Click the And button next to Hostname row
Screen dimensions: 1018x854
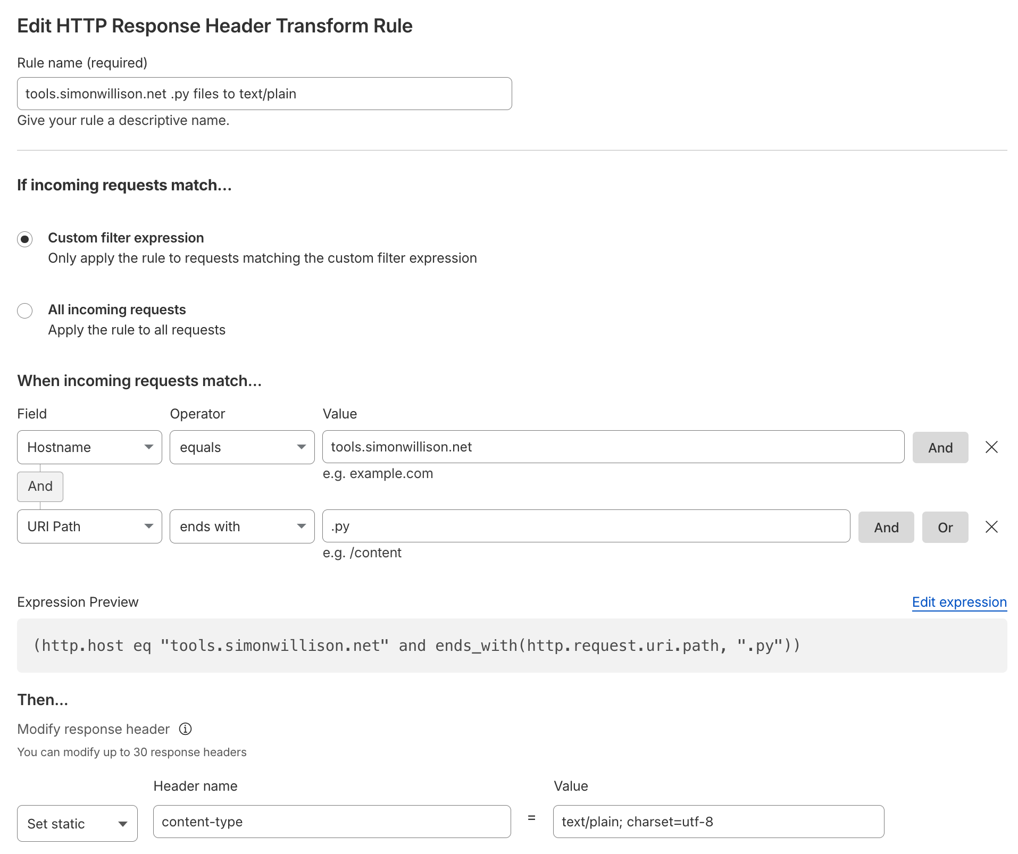click(x=940, y=447)
